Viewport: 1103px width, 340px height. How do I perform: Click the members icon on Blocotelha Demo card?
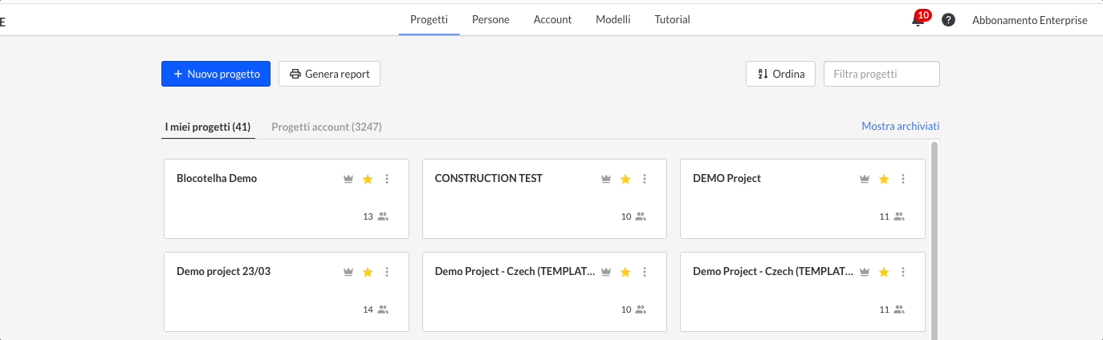(383, 217)
